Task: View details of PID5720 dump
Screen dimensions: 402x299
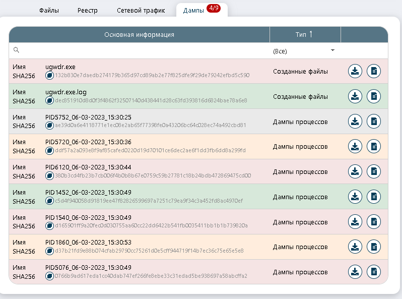Action: pos(374,146)
